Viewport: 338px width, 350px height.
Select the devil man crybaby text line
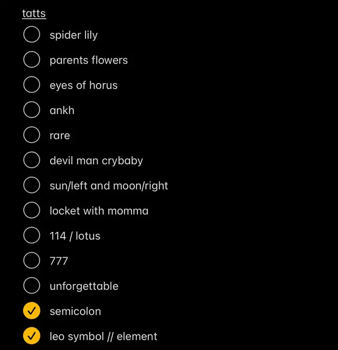click(96, 161)
